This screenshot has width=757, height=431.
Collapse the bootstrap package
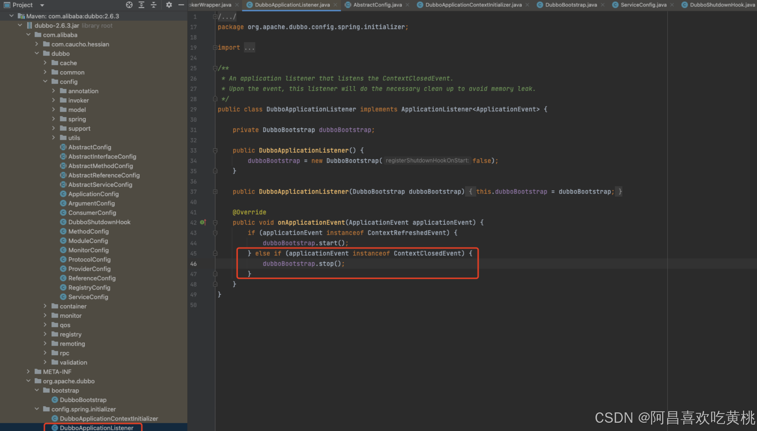pos(37,390)
